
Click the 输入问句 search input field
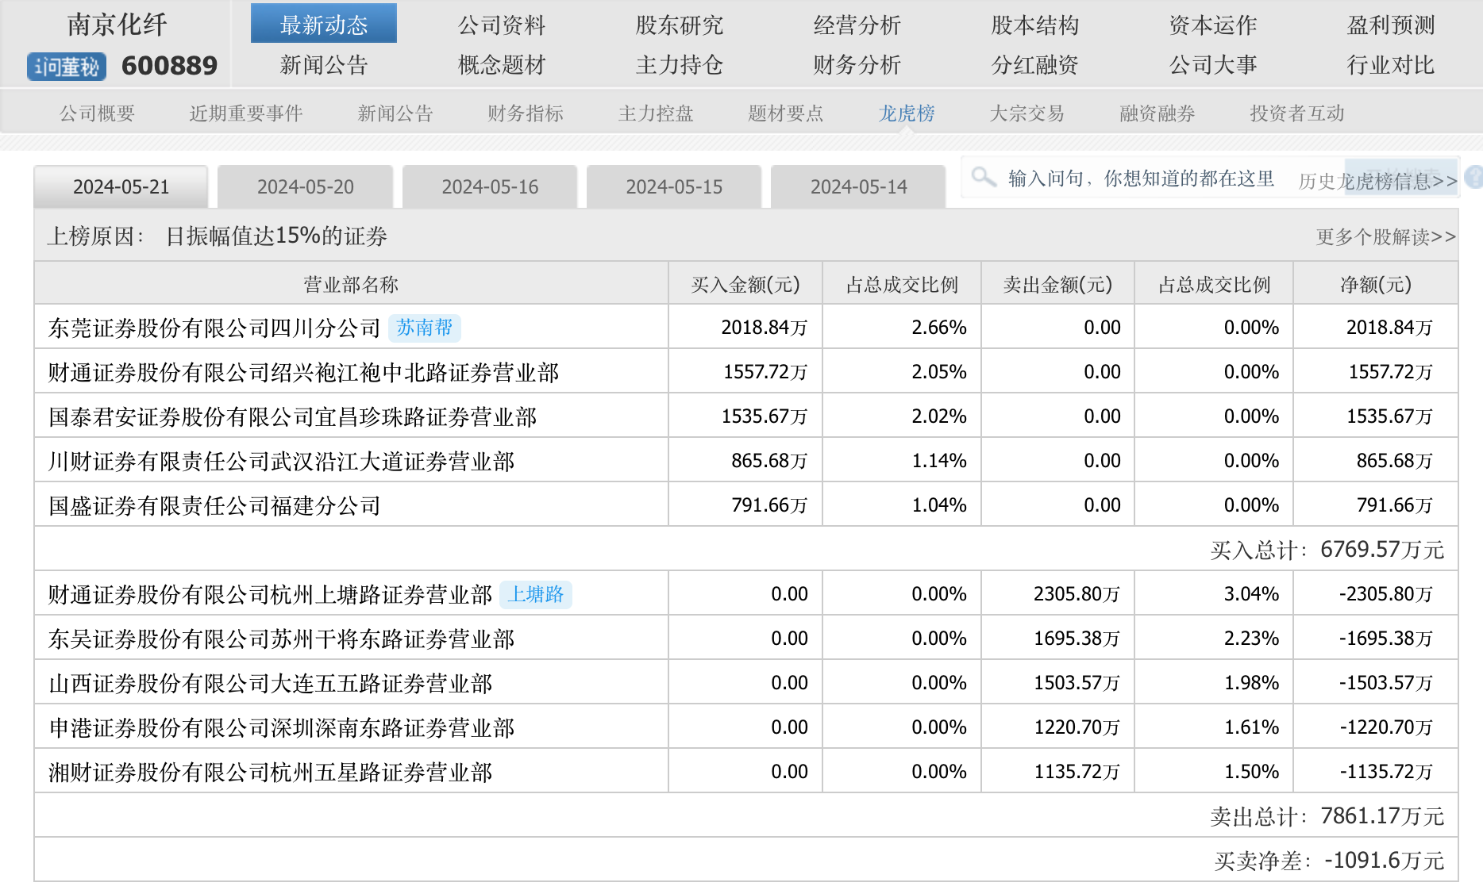pos(1140,178)
